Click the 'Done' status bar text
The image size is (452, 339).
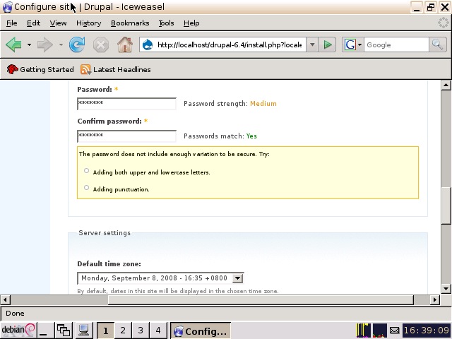15,314
